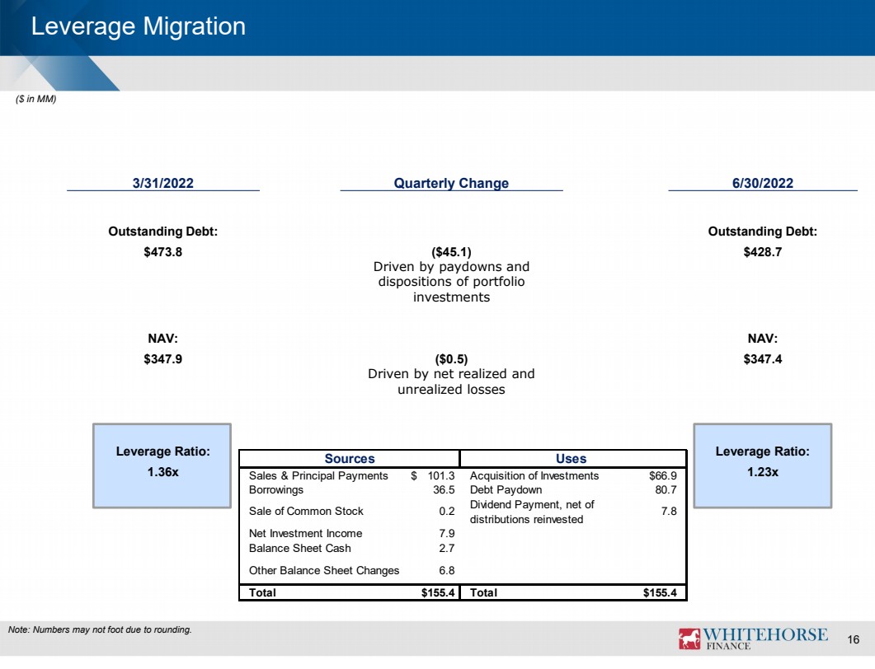Click 'NAV:' label under 3/31/2022
The image size is (875, 669).
163,339
